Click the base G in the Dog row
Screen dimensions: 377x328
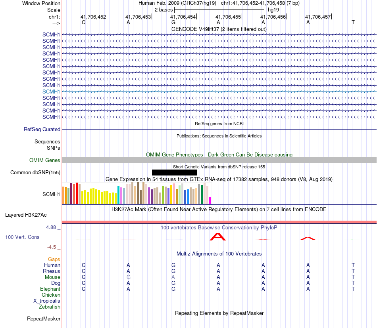(x=173, y=283)
